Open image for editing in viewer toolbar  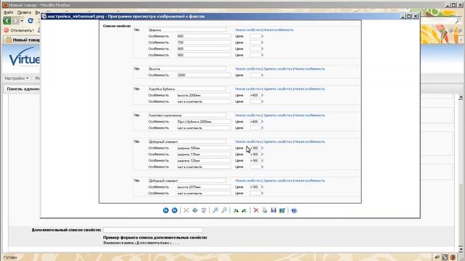pos(283,210)
